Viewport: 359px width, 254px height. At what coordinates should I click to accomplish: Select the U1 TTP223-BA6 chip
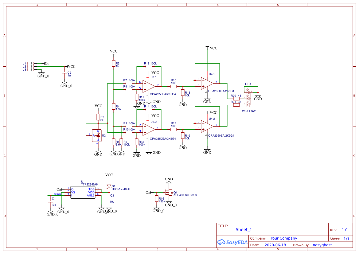(x=83, y=192)
